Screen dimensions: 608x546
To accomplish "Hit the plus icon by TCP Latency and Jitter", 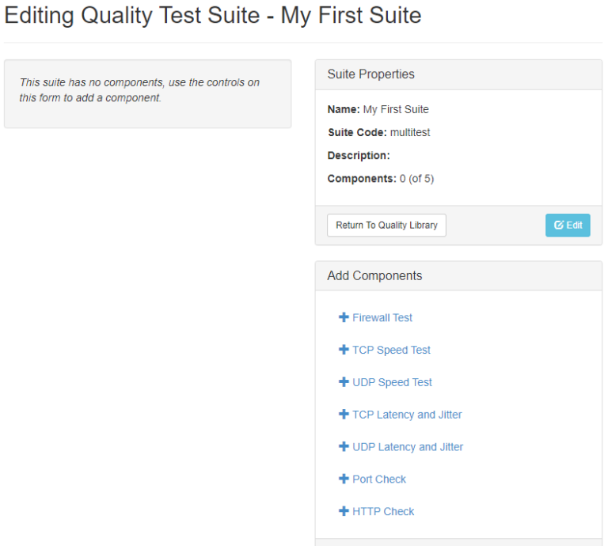I will (344, 415).
